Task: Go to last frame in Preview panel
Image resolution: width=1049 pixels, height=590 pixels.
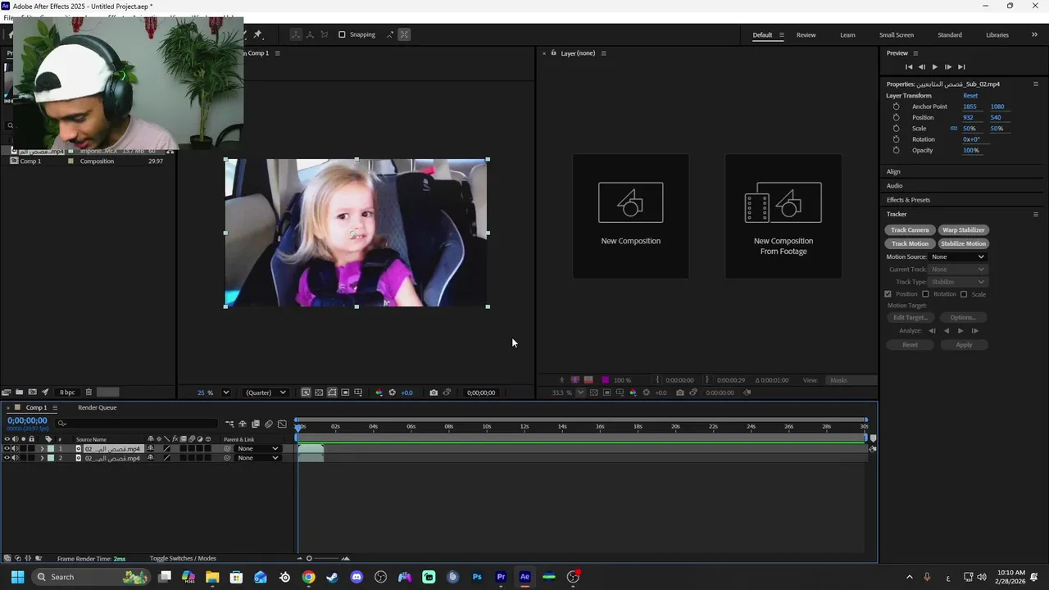Action: [x=961, y=66]
